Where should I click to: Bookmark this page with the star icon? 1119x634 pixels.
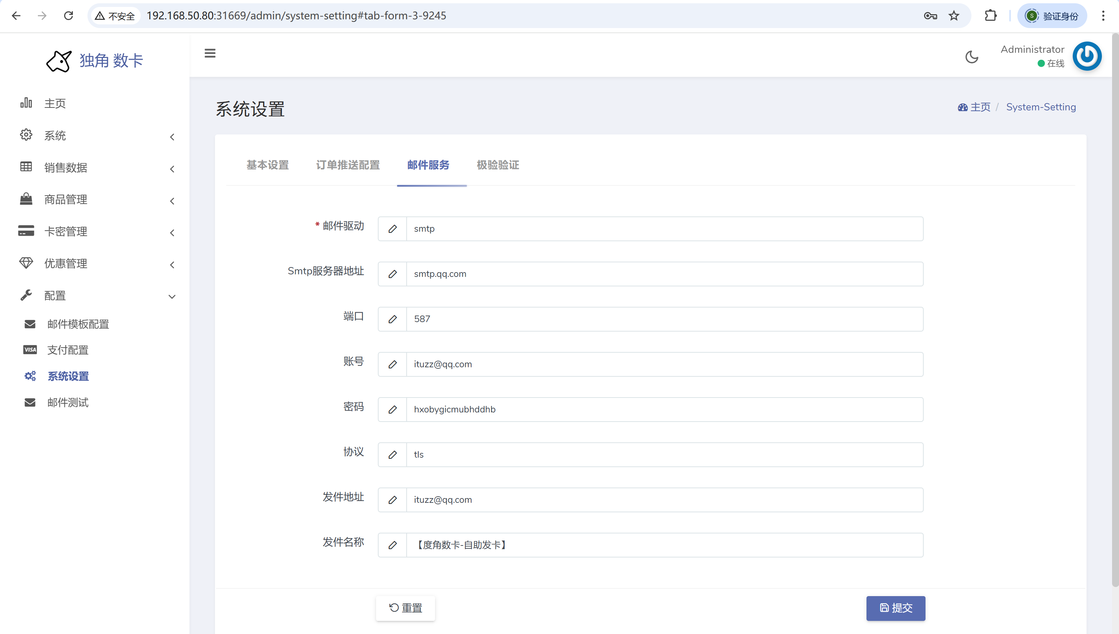[x=954, y=16]
